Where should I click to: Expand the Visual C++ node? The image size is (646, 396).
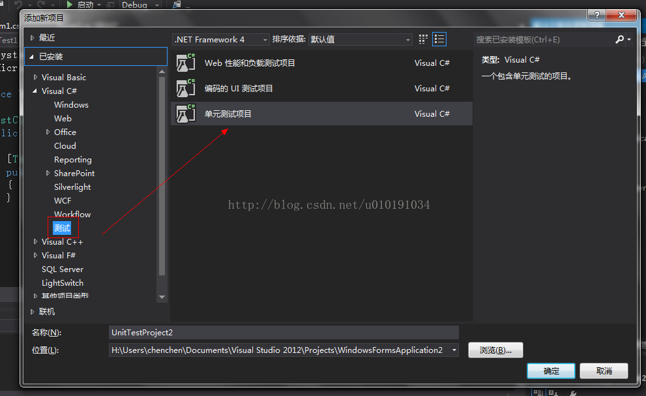coord(35,242)
